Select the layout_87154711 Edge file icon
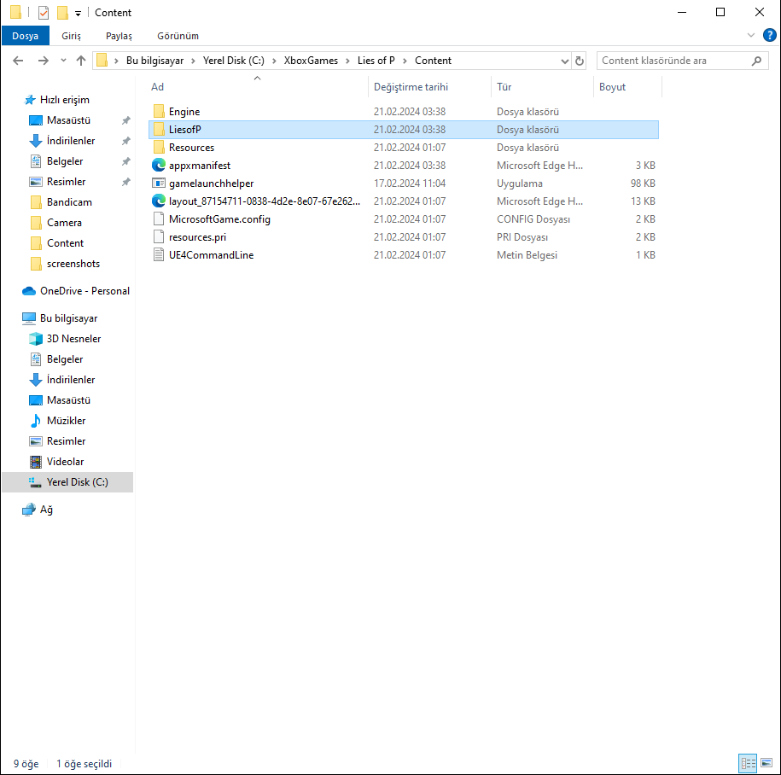 pyautogui.click(x=159, y=201)
